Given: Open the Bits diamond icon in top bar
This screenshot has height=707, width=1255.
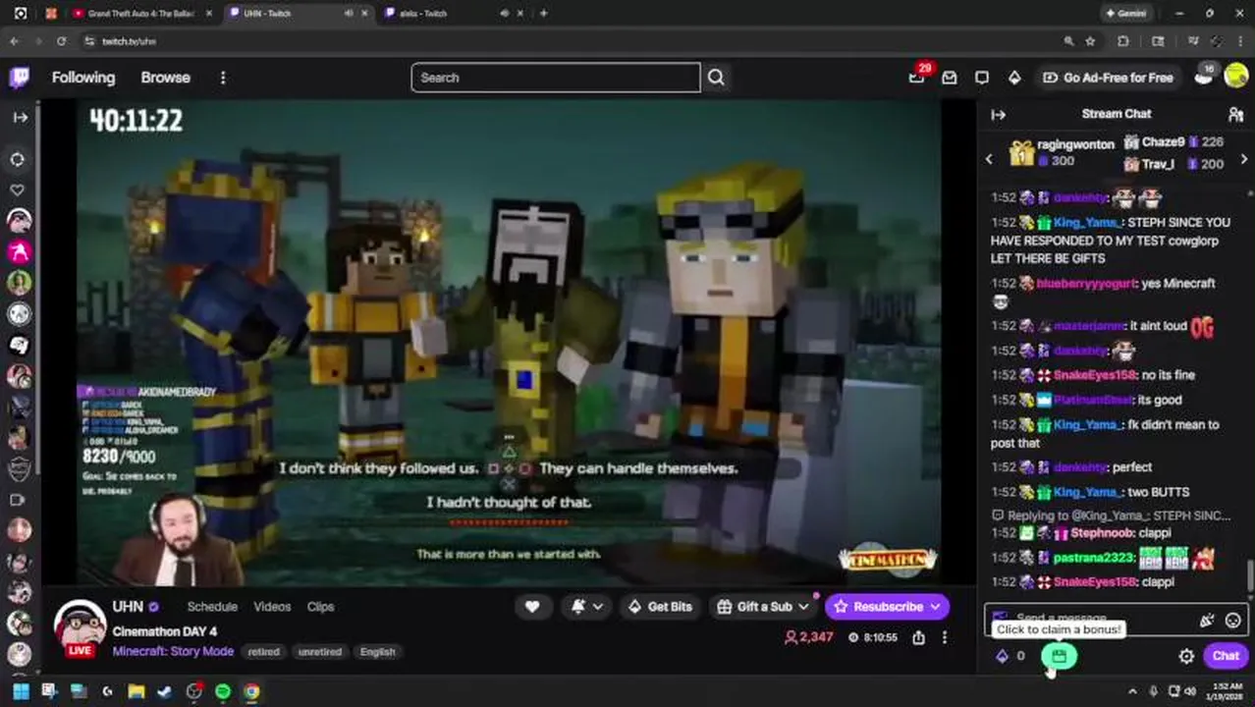Looking at the screenshot, I should point(1014,78).
